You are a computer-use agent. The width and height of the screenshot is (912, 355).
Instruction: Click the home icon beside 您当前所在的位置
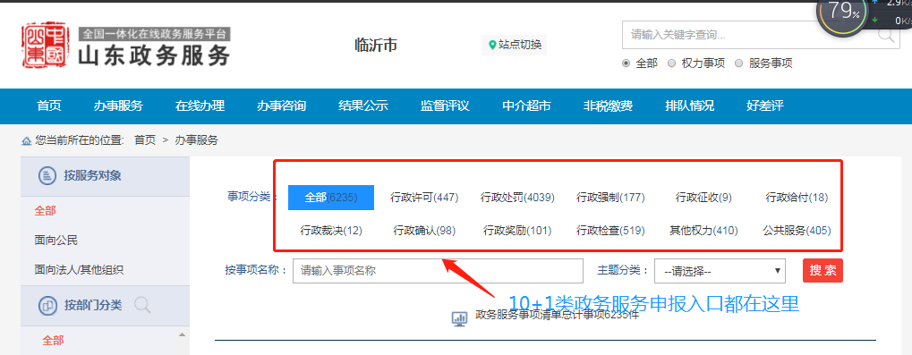26,140
